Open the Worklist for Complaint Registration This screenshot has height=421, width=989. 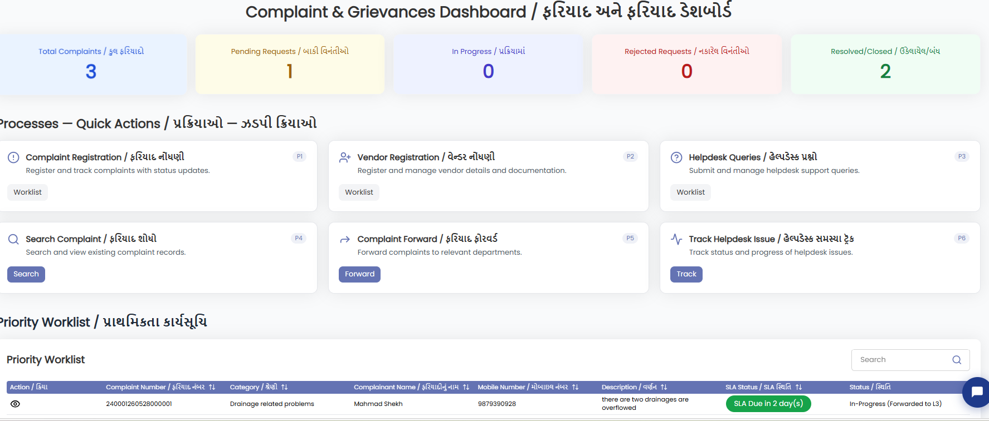click(x=27, y=192)
